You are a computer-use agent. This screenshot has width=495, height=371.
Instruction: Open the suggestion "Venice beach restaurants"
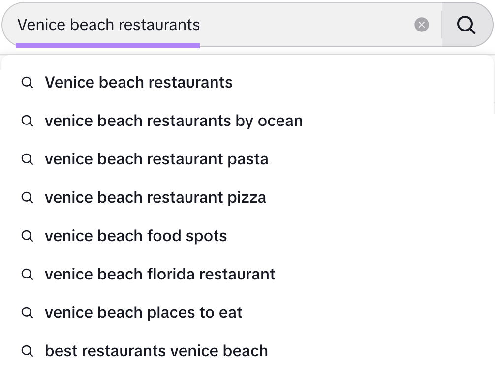pos(138,82)
